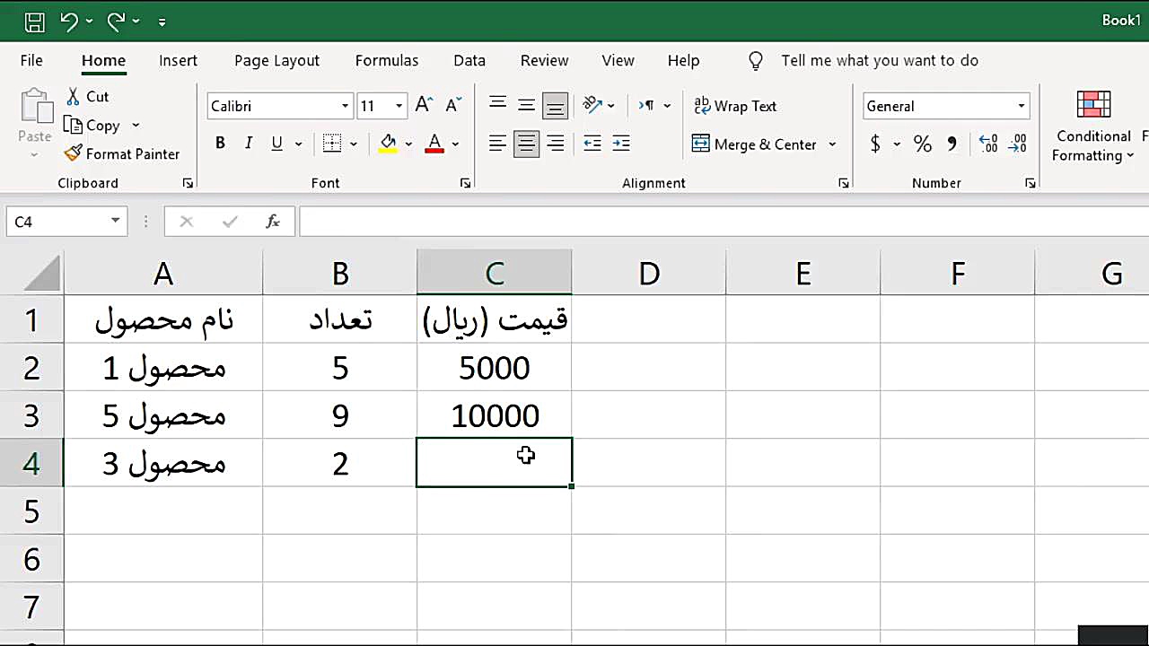Screen dimensions: 1149x646
Task: Switch to the Insert tab
Action: click(x=178, y=61)
